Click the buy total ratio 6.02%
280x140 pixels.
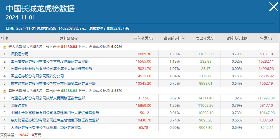pyautogui.click(x=117, y=47)
